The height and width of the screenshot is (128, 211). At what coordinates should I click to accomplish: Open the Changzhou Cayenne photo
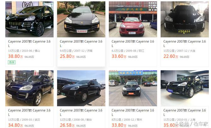[133, 88]
